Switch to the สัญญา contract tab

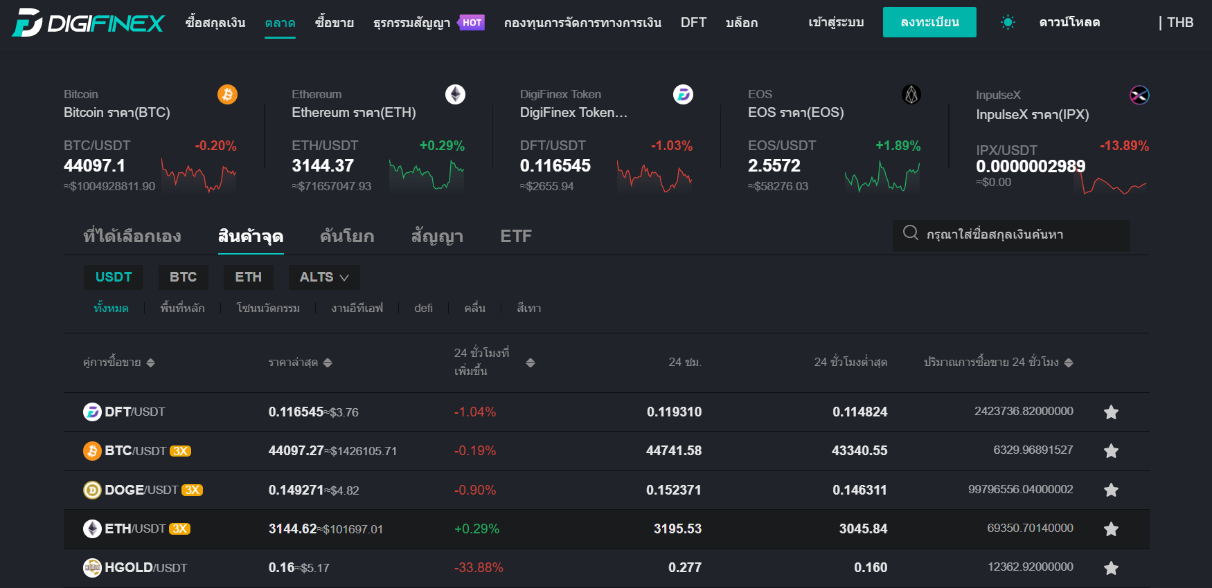(437, 236)
